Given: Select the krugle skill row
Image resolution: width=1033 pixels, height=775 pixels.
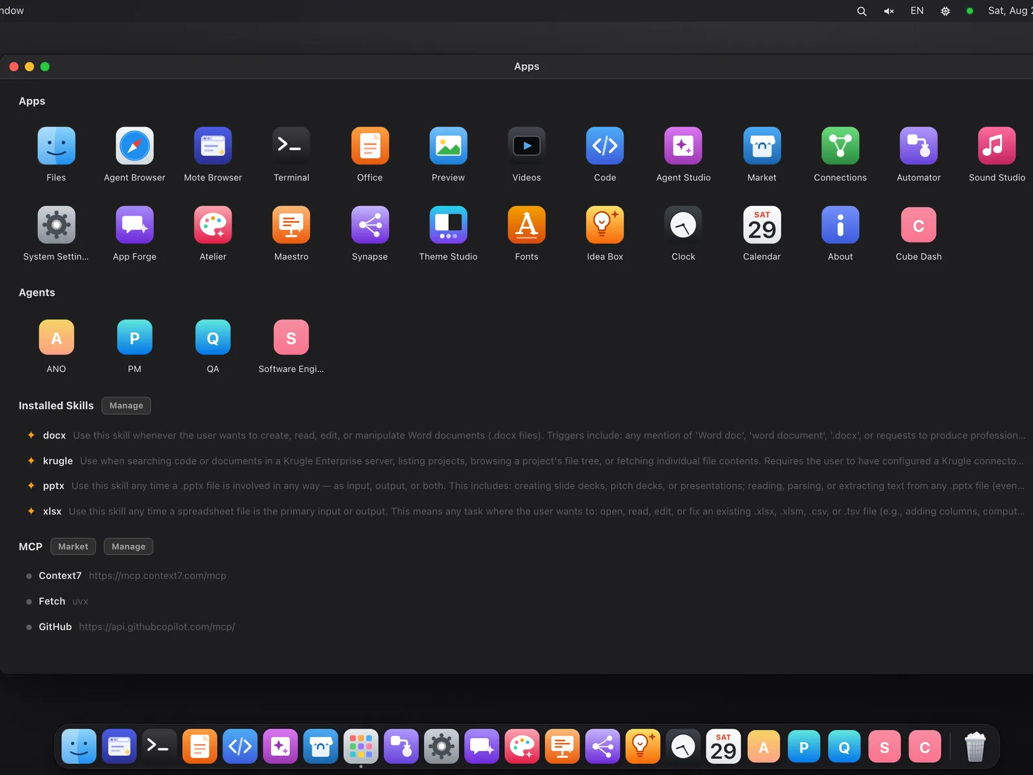Looking at the screenshot, I should [526, 460].
